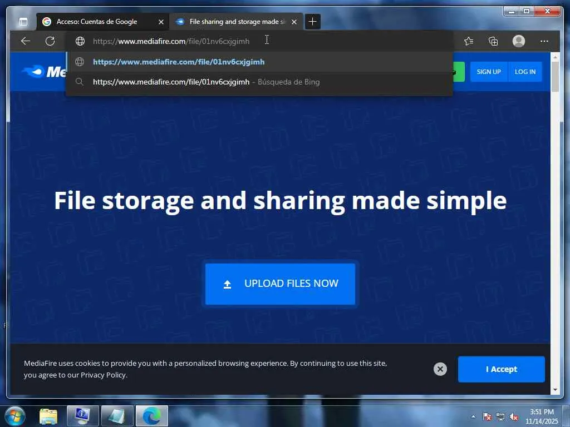Accept cookies with I Accept button
This screenshot has width=570, height=427.
tap(502, 369)
